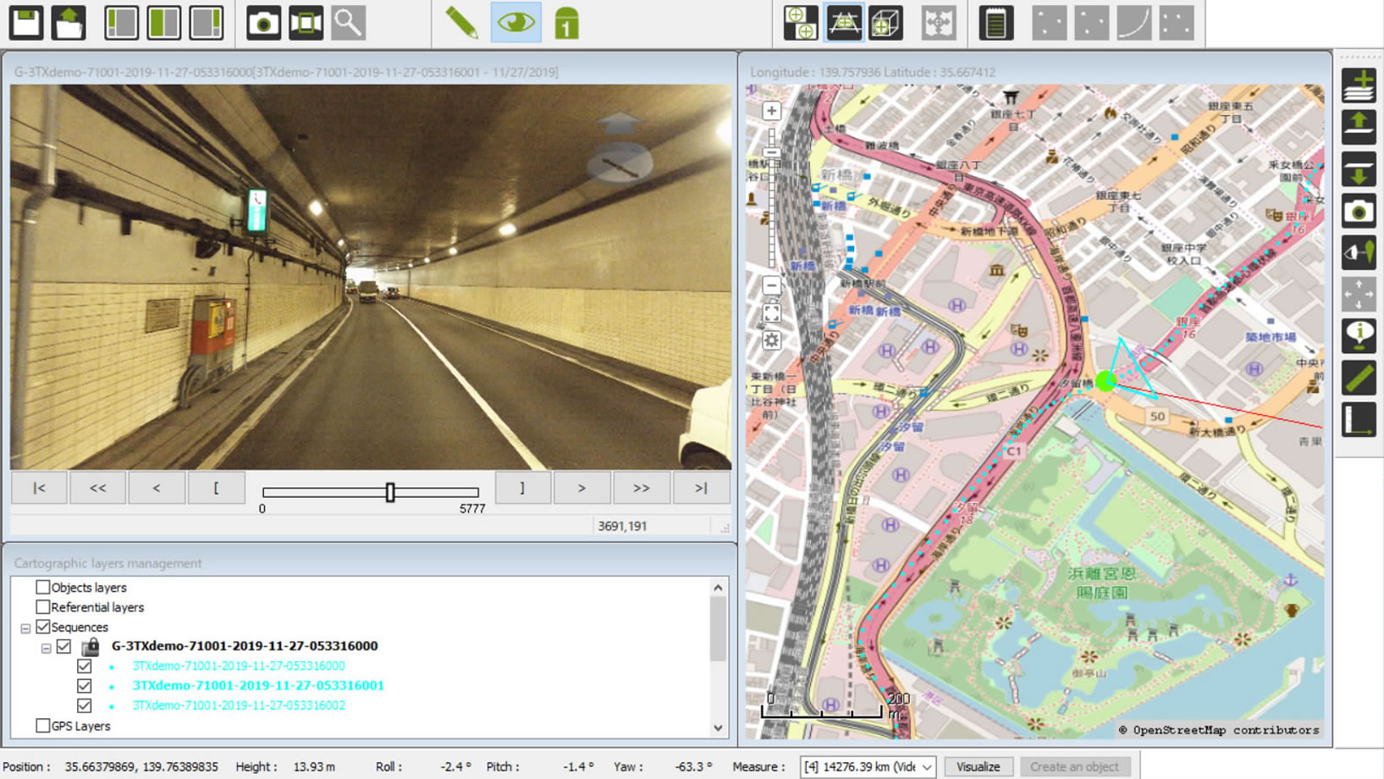The width and height of the screenshot is (1384, 779).
Task: Collapse the G-3TXdemo sequence group
Action: coord(46,648)
